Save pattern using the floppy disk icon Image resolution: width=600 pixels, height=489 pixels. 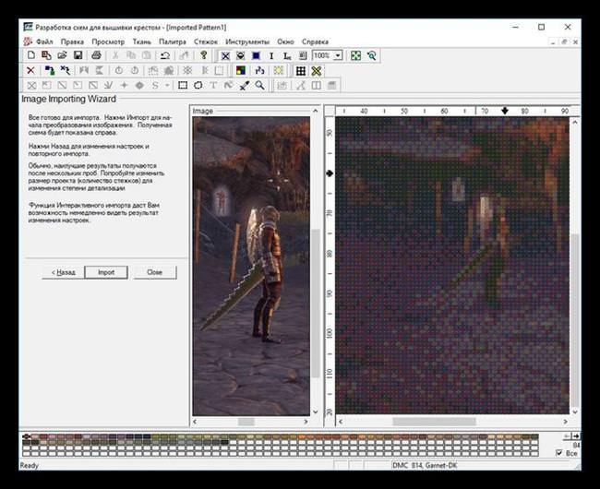click(78, 55)
